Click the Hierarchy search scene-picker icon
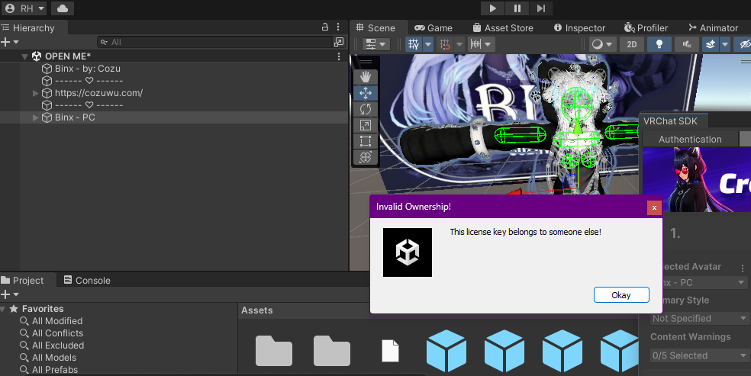The height and width of the screenshot is (376, 751). tap(339, 42)
